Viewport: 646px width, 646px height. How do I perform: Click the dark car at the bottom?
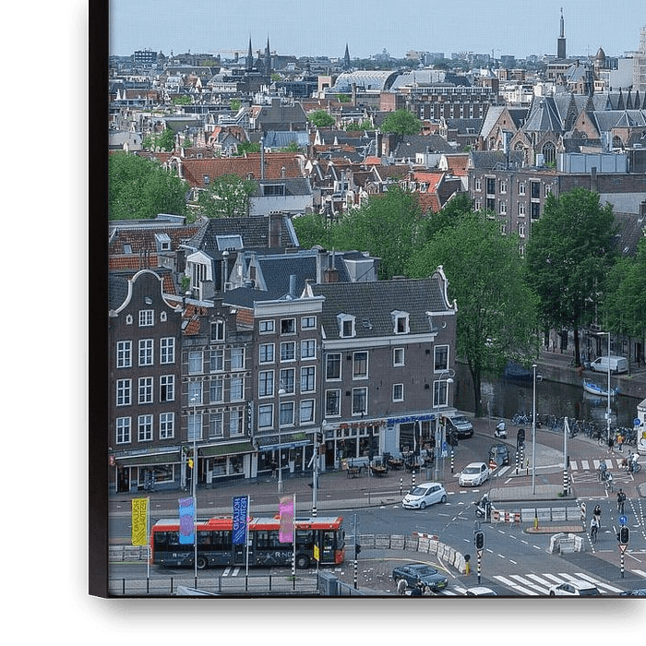[x=420, y=577]
